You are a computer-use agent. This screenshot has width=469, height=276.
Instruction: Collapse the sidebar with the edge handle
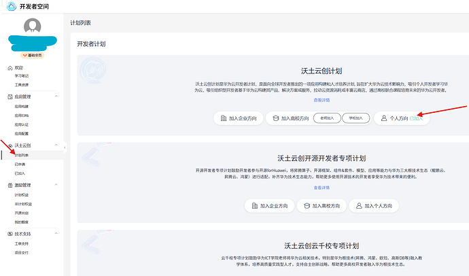coord(65,148)
